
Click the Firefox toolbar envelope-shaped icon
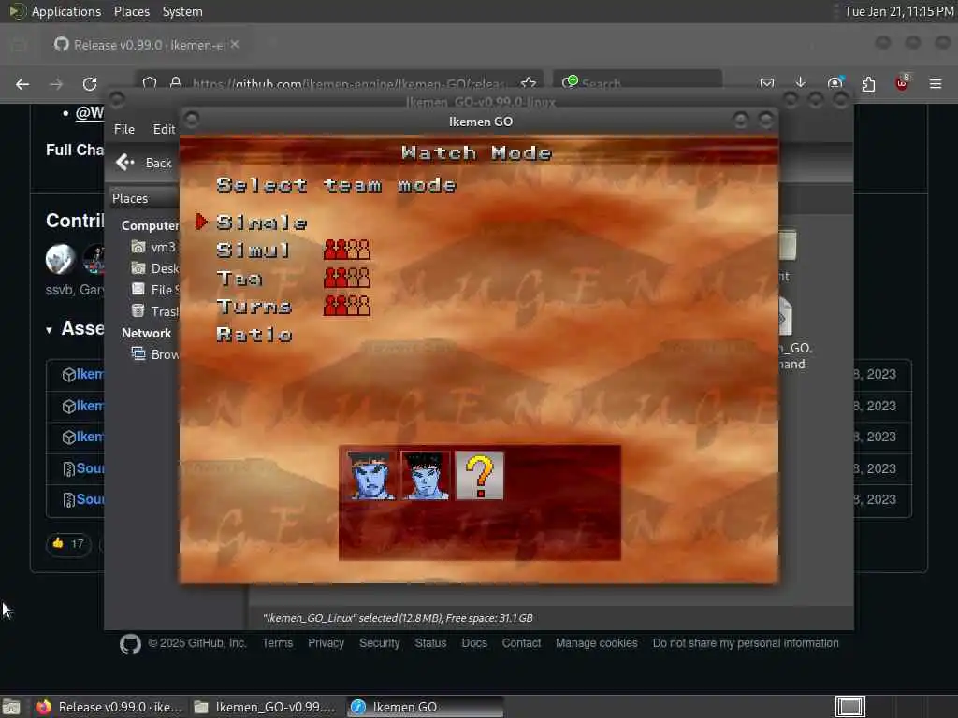[x=767, y=83]
